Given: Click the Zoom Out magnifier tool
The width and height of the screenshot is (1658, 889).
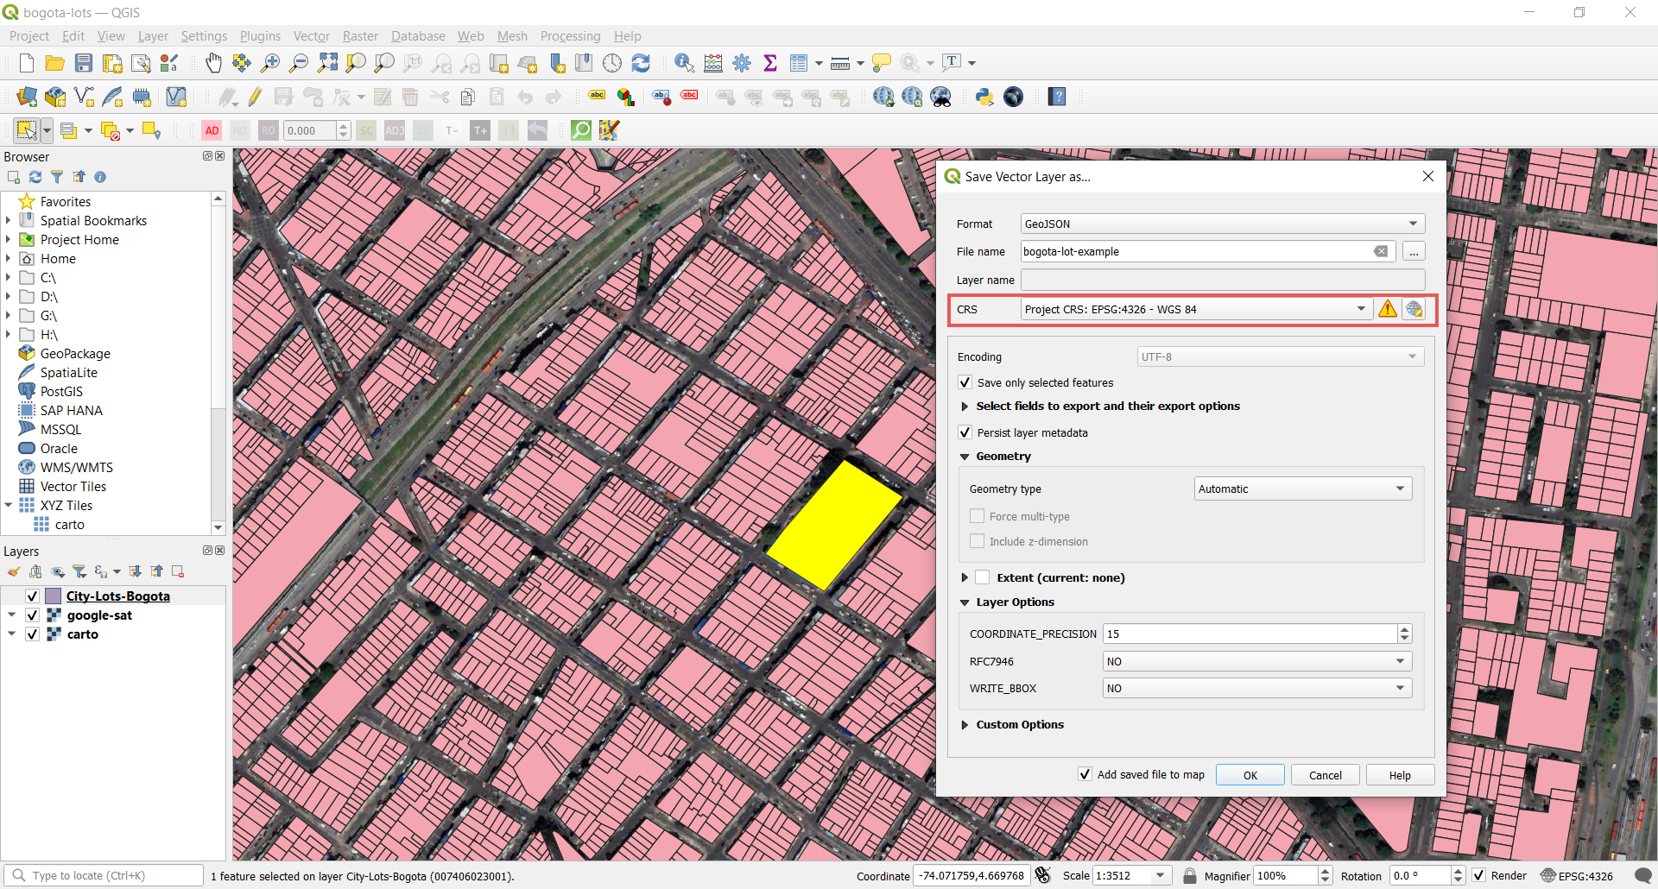Looking at the screenshot, I should (299, 63).
